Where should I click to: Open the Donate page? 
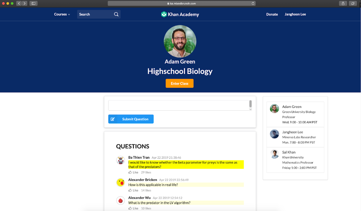(x=272, y=15)
